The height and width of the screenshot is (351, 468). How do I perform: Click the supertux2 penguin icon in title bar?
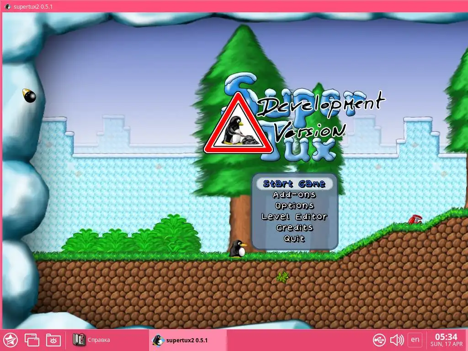(7, 6)
